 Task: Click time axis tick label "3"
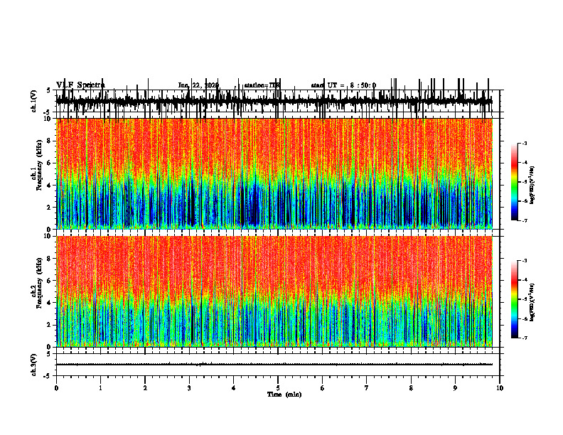click(x=189, y=388)
